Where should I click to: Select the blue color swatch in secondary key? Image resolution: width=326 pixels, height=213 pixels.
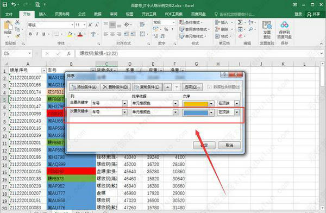[196, 112]
